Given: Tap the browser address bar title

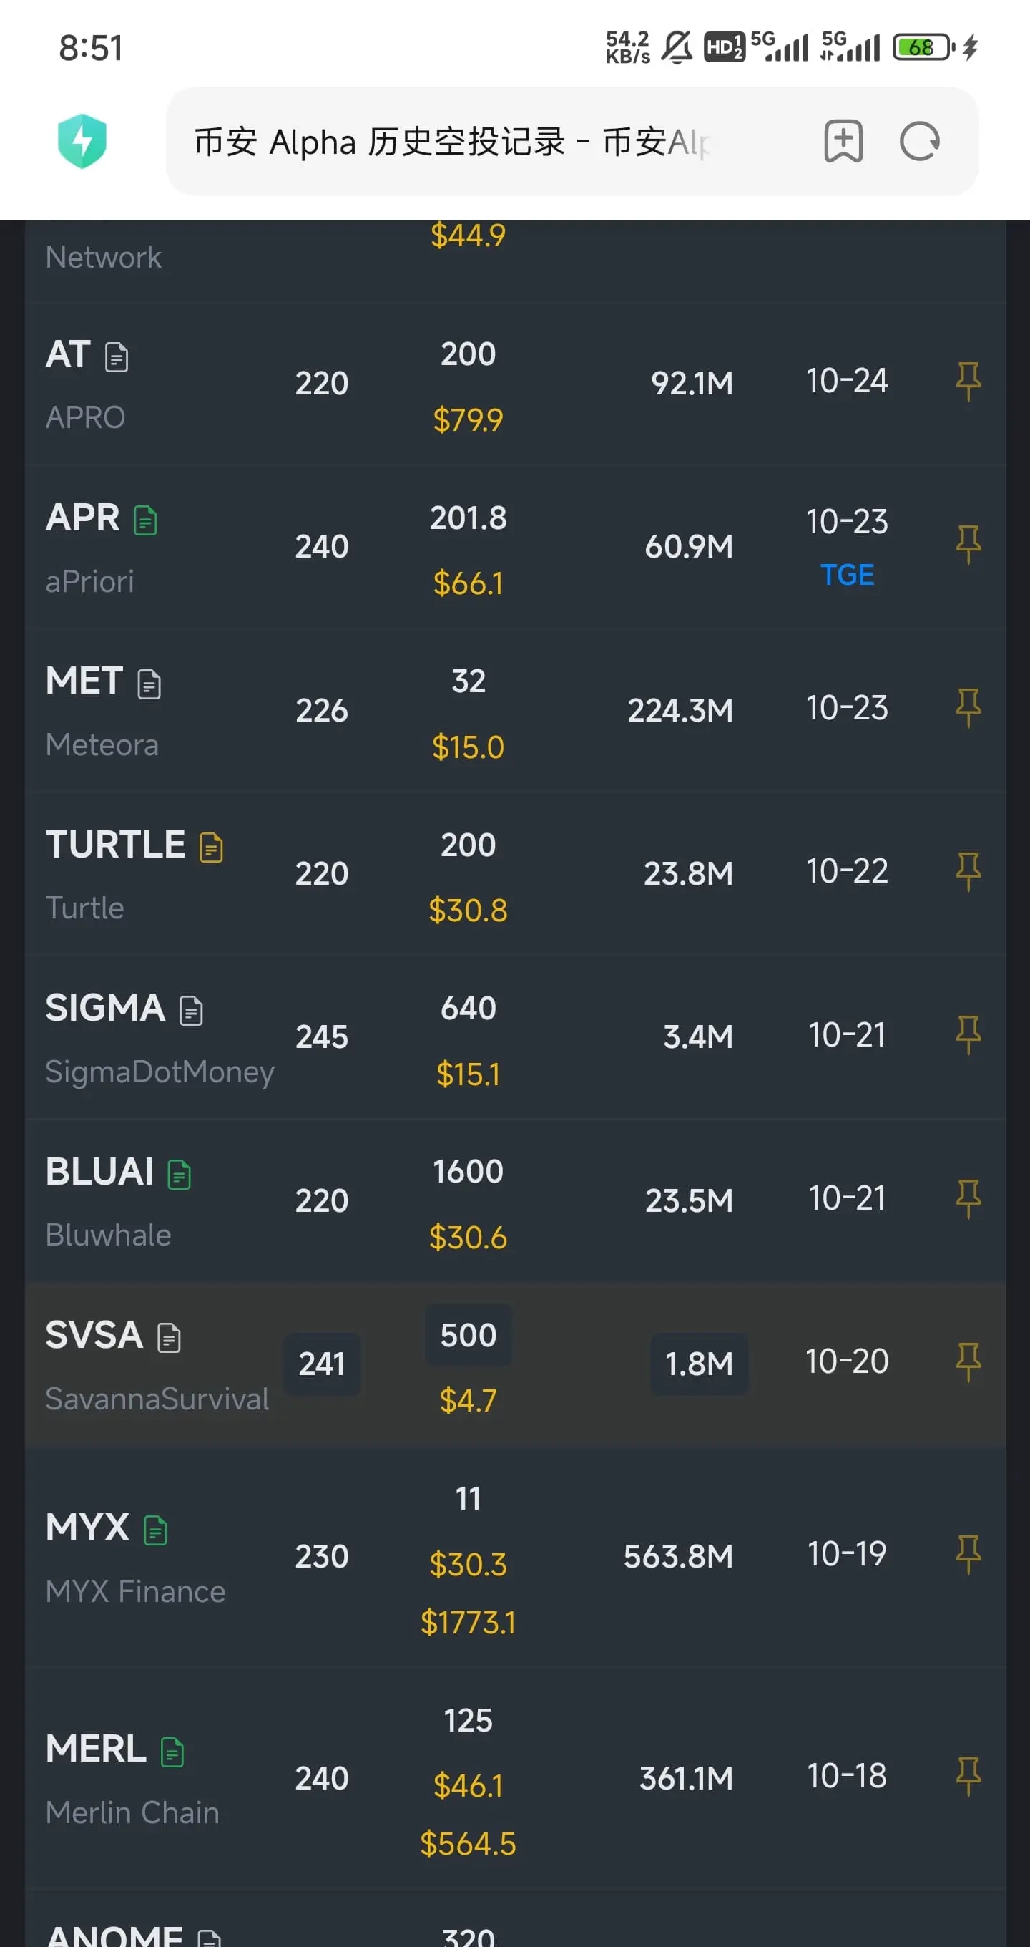Looking at the screenshot, I should coord(453,141).
